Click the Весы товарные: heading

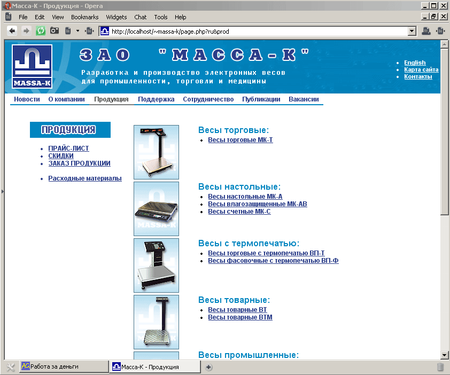click(234, 300)
